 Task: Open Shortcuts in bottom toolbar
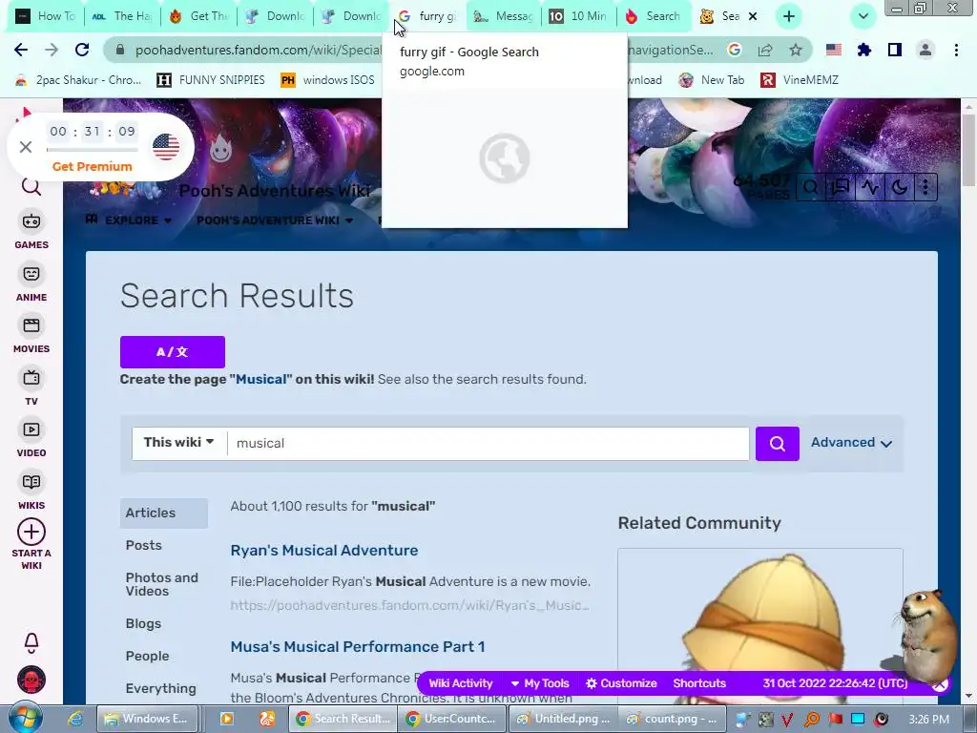699,683
